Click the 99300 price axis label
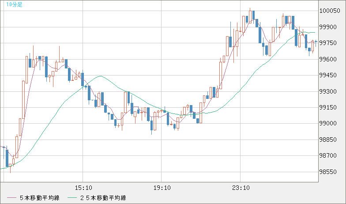 point(328,91)
